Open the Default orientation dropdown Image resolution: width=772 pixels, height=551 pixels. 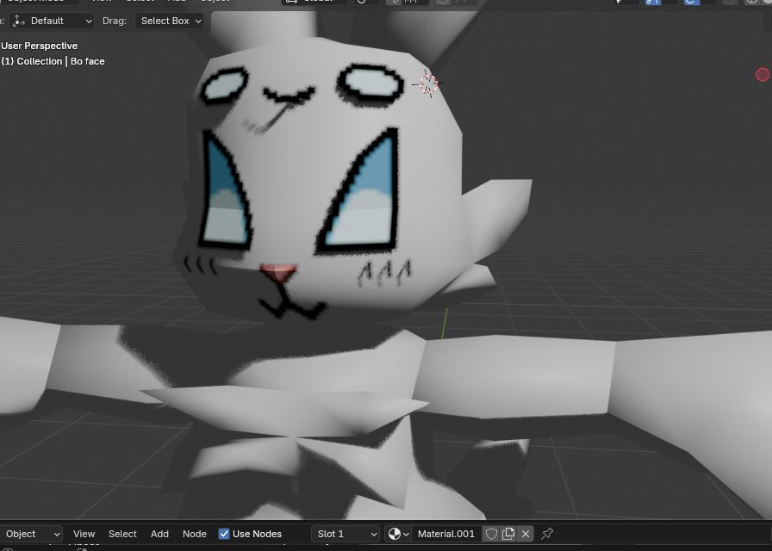click(52, 21)
